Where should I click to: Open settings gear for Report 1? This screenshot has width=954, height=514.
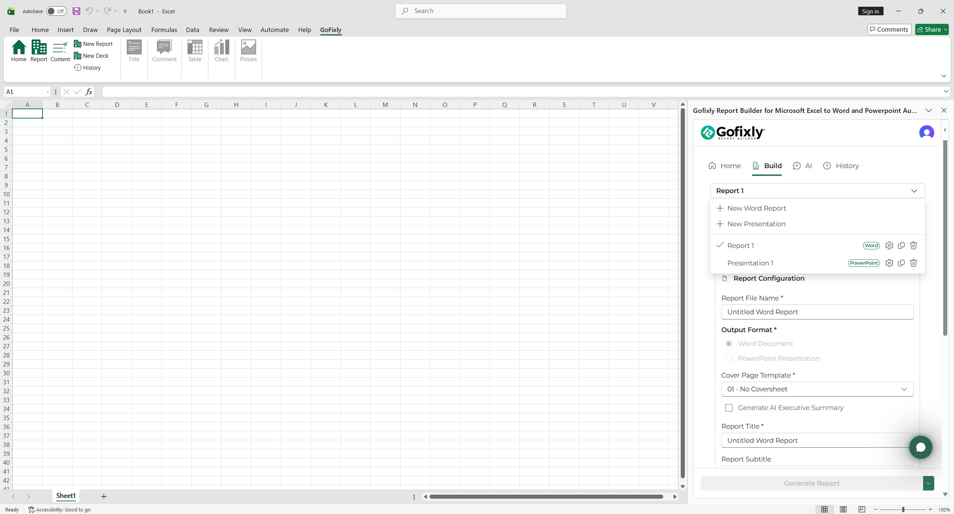point(889,245)
